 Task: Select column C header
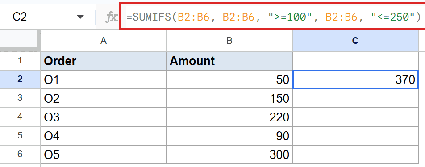click(x=355, y=41)
